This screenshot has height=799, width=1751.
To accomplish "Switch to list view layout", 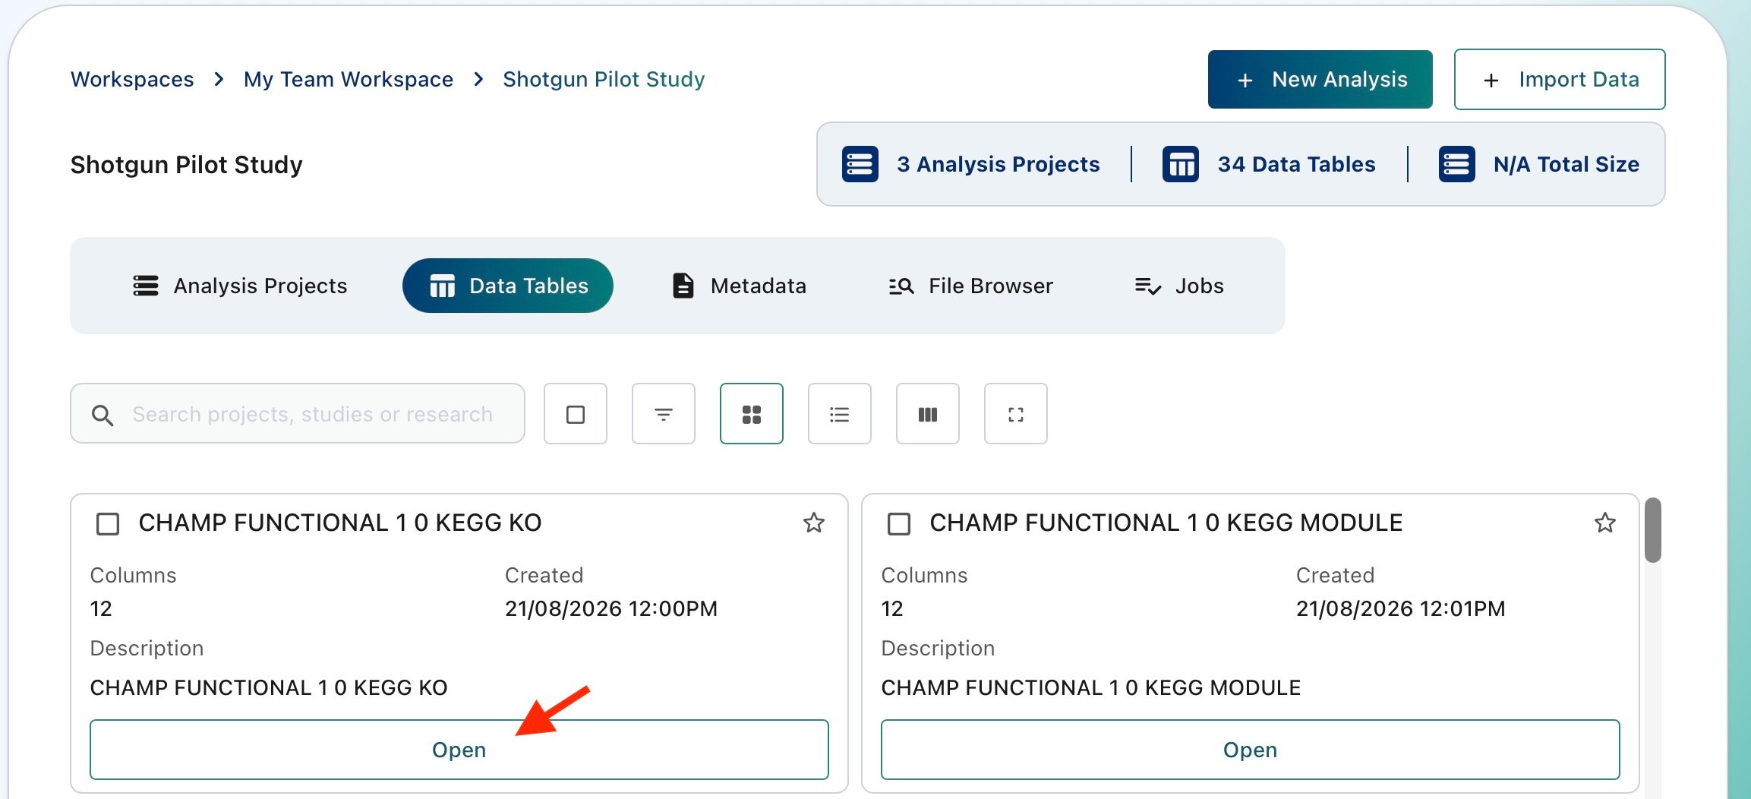I will click(840, 414).
